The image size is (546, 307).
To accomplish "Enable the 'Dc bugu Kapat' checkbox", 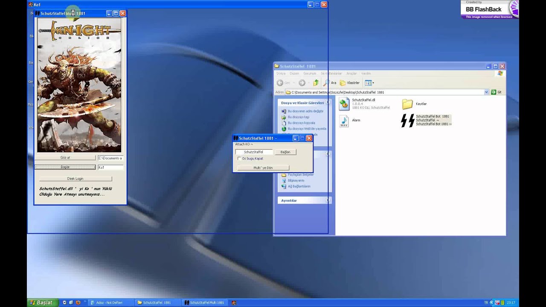I will click(x=239, y=159).
